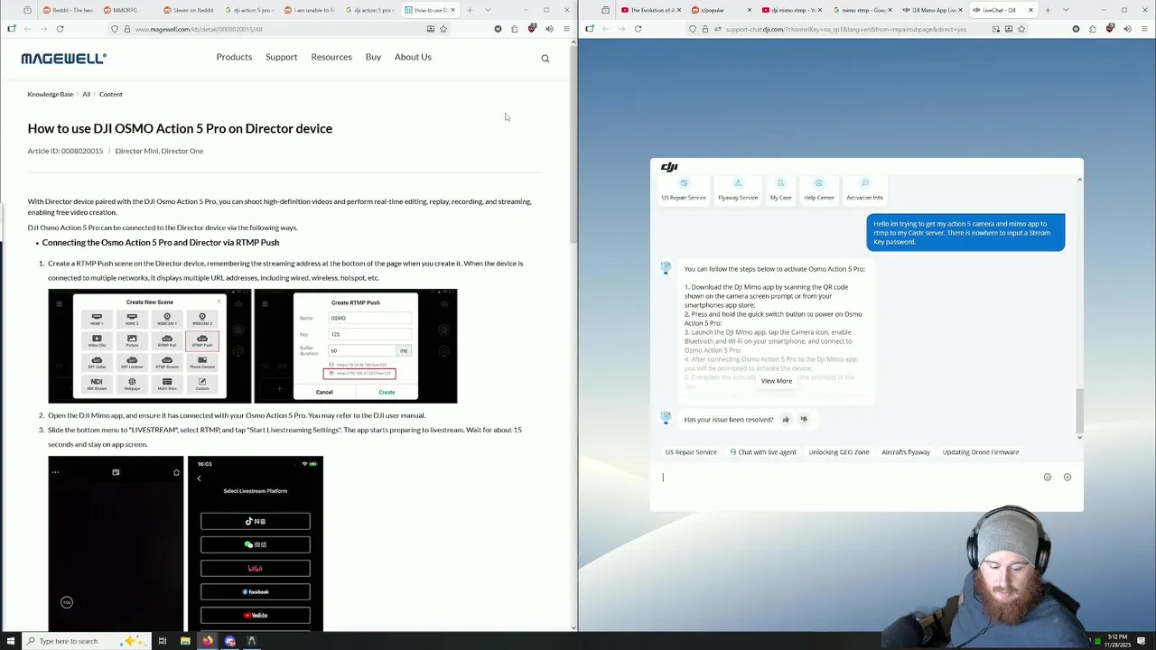Expand tab list dropdown in right browser
The image size is (1156, 650).
point(1066,10)
